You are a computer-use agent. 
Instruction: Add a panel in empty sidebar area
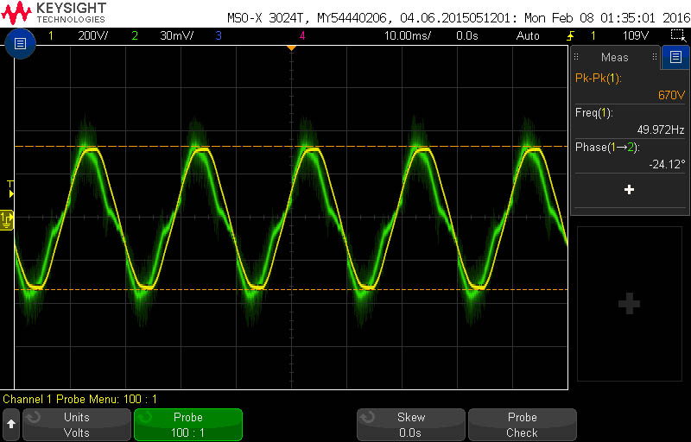[630, 303]
